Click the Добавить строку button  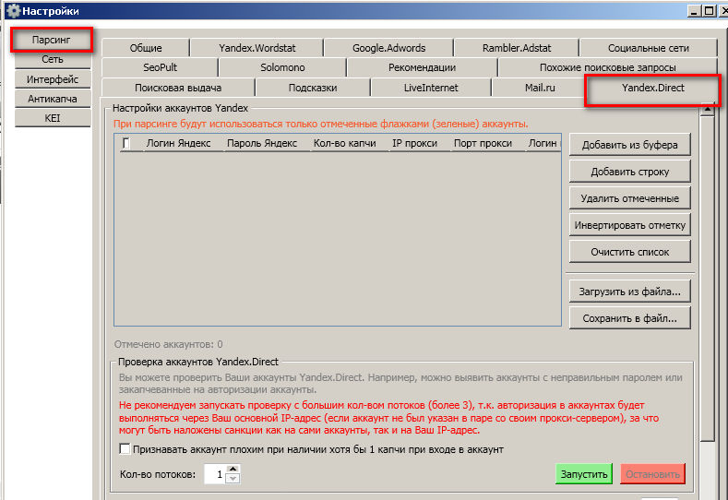630,172
